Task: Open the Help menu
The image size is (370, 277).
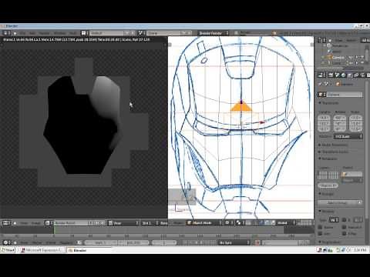Action: click(x=73, y=33)
